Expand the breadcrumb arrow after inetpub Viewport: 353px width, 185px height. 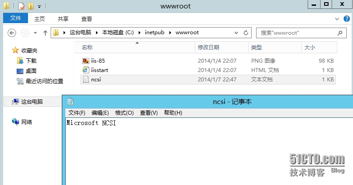[170, 33]
